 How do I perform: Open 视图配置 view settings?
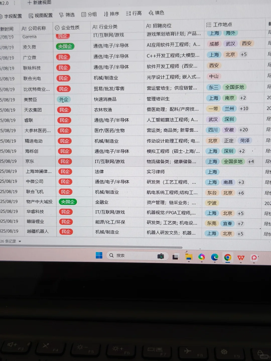pyautogui.click(x=41, y=16)
